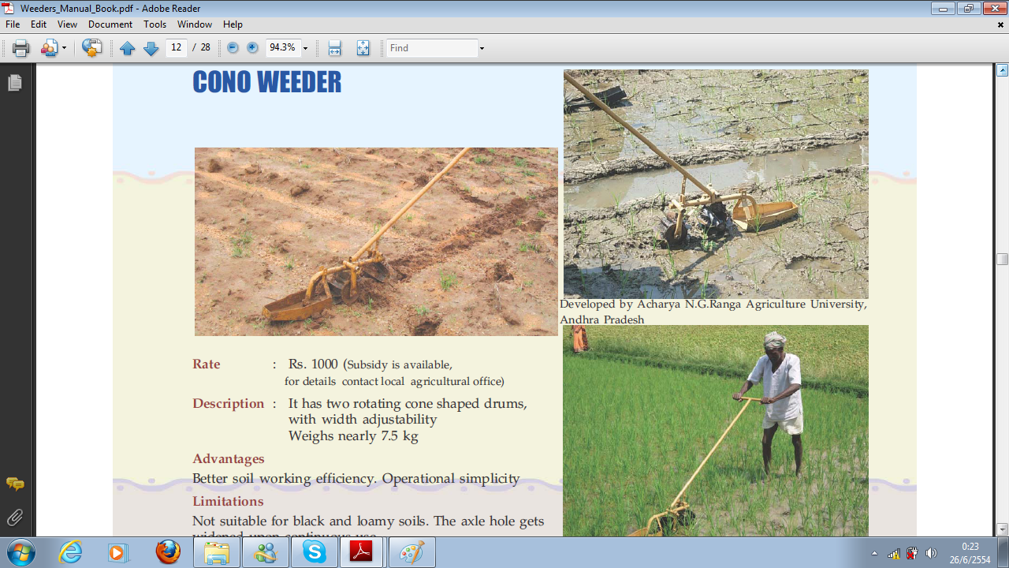This screenshot has height=568, width=1009.
Task: Go to previous page with up arrow
Action: 128,49
